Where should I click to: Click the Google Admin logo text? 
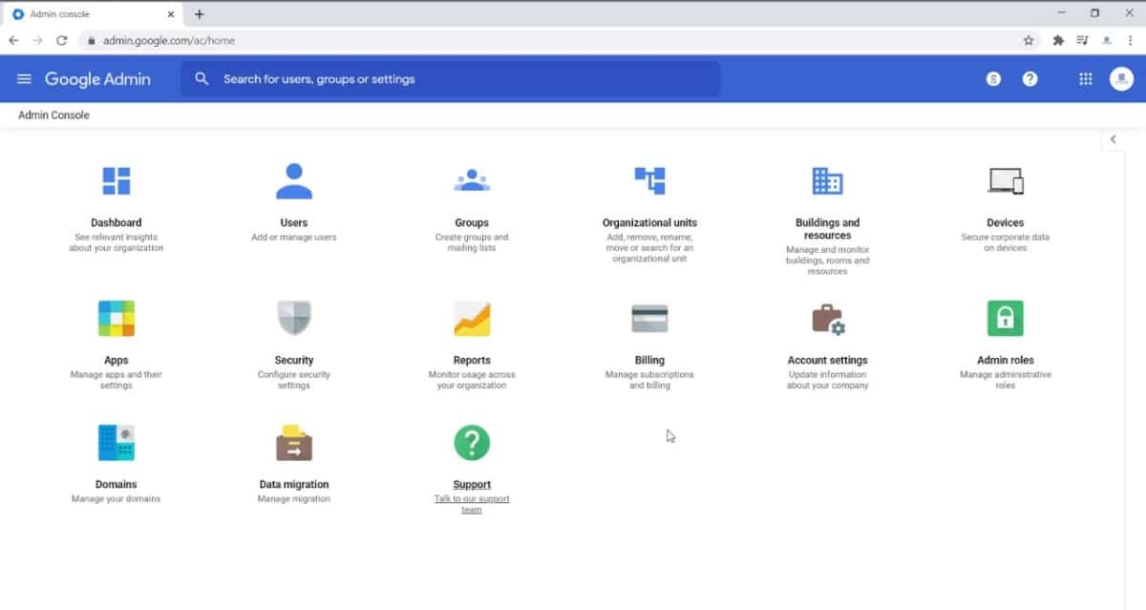97,79
